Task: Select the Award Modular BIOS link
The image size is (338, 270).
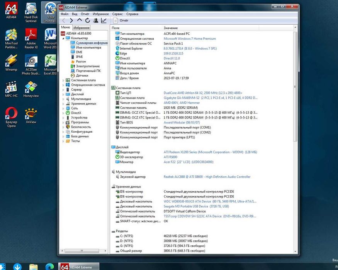Action: [x=182, y=123]
